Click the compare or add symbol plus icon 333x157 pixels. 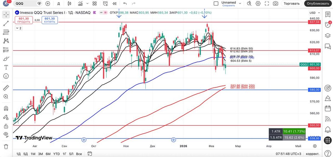tap(48, 4)
